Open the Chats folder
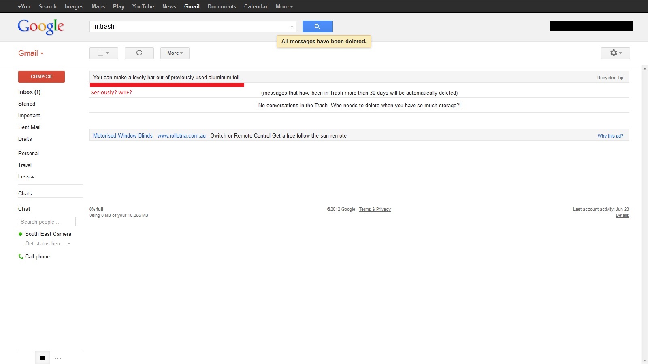648x364 pixels. pos(25,193)
